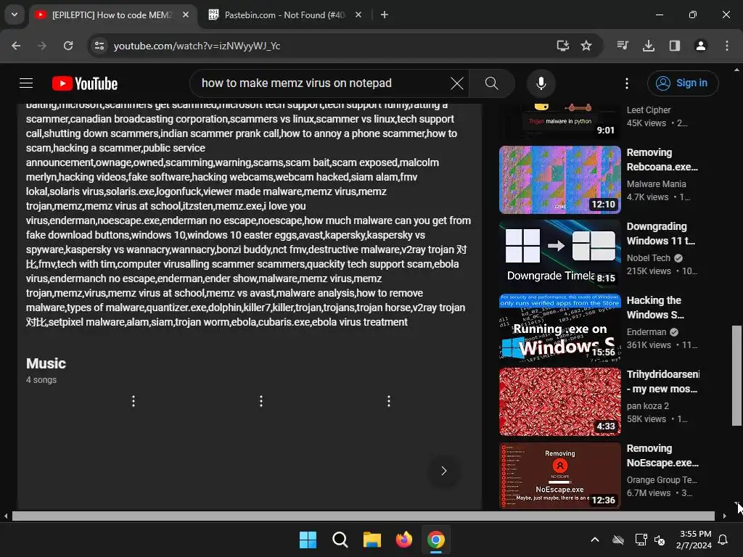Show hidden system tray icons
Screen dimensions: 743x557
coord(595,540)
